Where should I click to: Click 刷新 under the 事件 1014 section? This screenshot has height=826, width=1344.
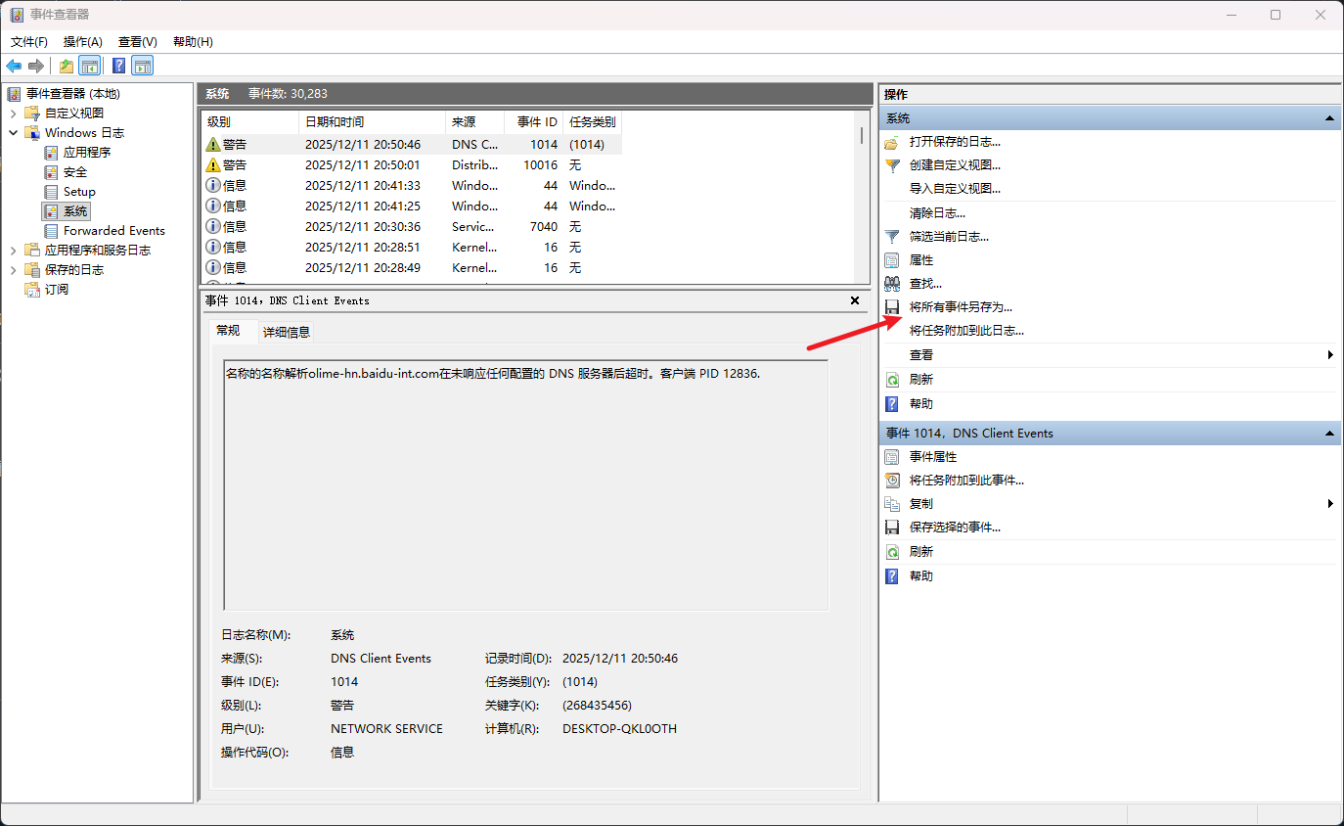(921, 551)
